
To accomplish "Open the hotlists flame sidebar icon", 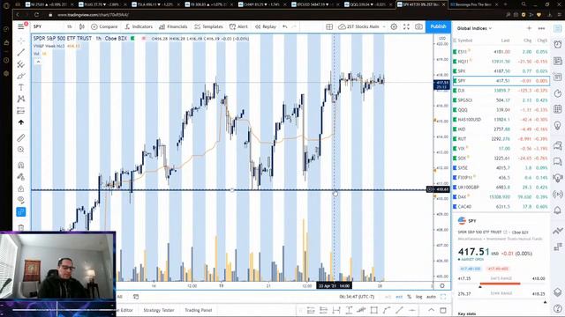I will point(557,93).
